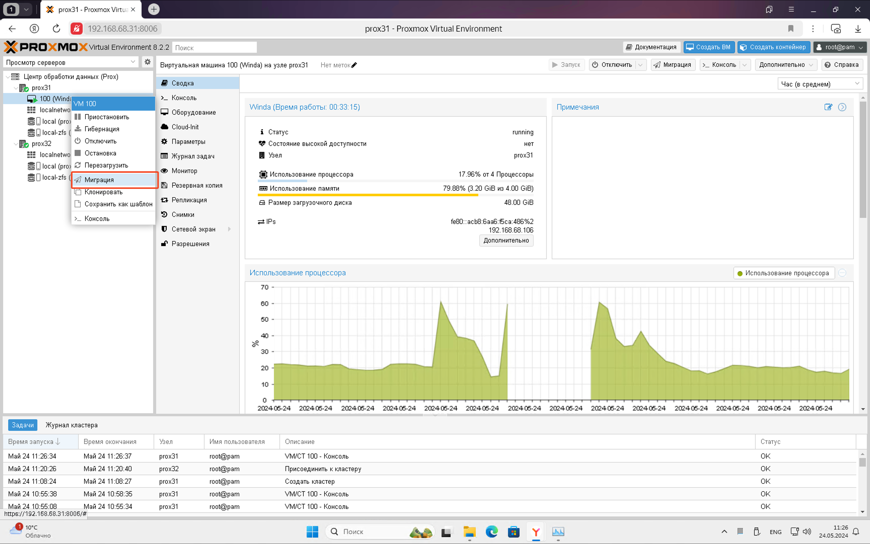Image resolution: width=870 pixels, height=544 pixels.
Task: Click the Запуск button
Action: [567, 65]
